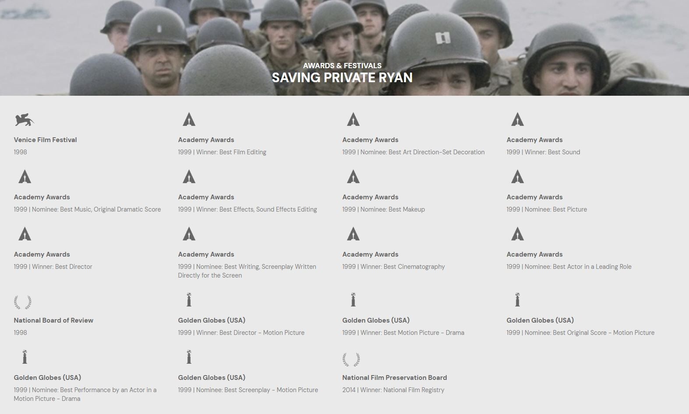This screenshot has width=689, height=414.
Task: Click Golden Globes (USA) heading above Best Original Score
Action: click(x=540, y=320)
